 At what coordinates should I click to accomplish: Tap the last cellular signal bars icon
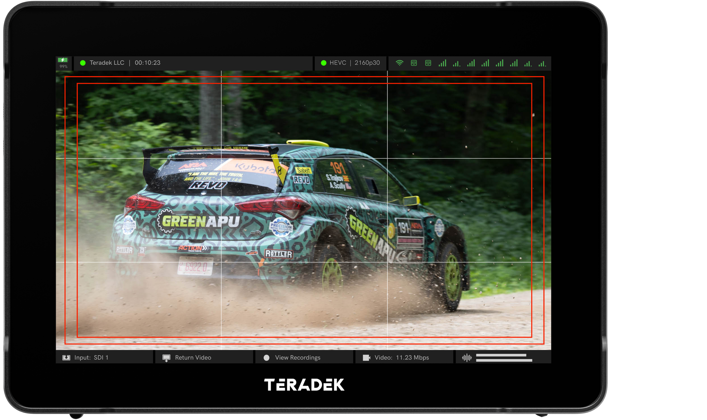542,64
